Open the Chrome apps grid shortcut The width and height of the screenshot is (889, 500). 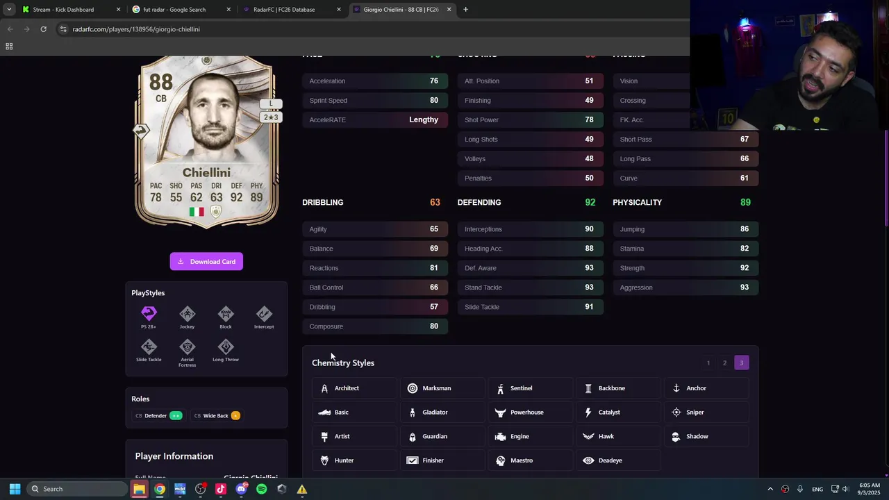pos(9,47)
